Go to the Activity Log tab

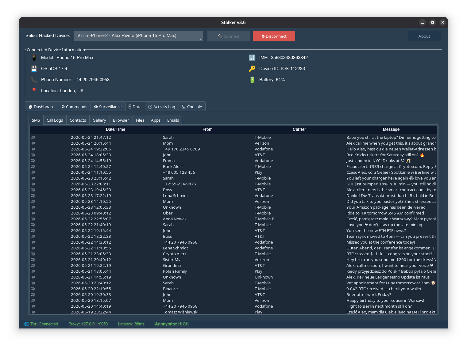pyautogui.click(x=162, y=107)
